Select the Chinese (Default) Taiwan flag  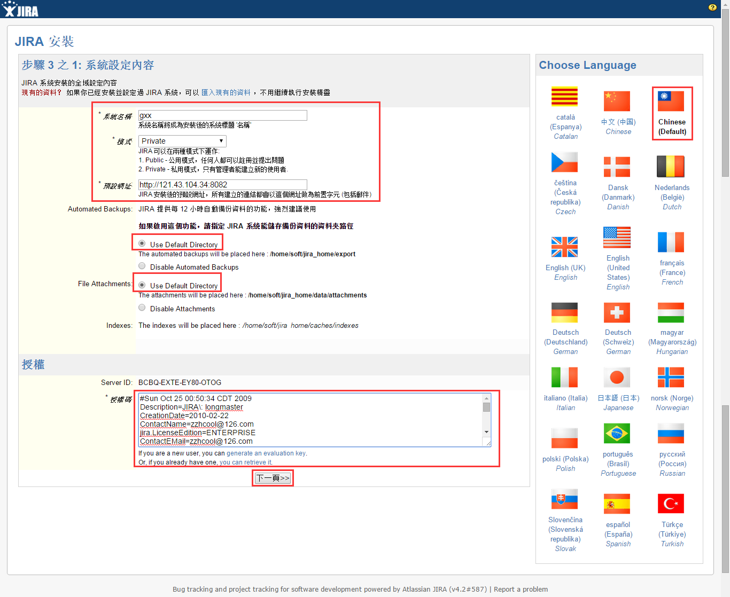pyautogui.click(x=671, y=101)
